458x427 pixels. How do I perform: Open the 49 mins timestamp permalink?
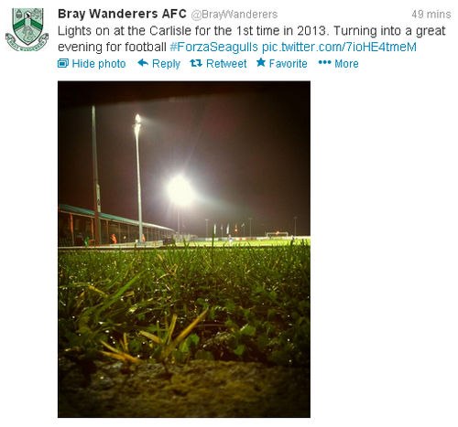tap(431, 15)
